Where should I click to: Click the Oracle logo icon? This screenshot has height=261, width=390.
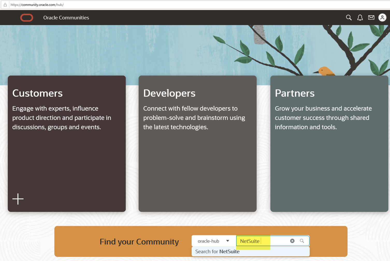[27, 18]
